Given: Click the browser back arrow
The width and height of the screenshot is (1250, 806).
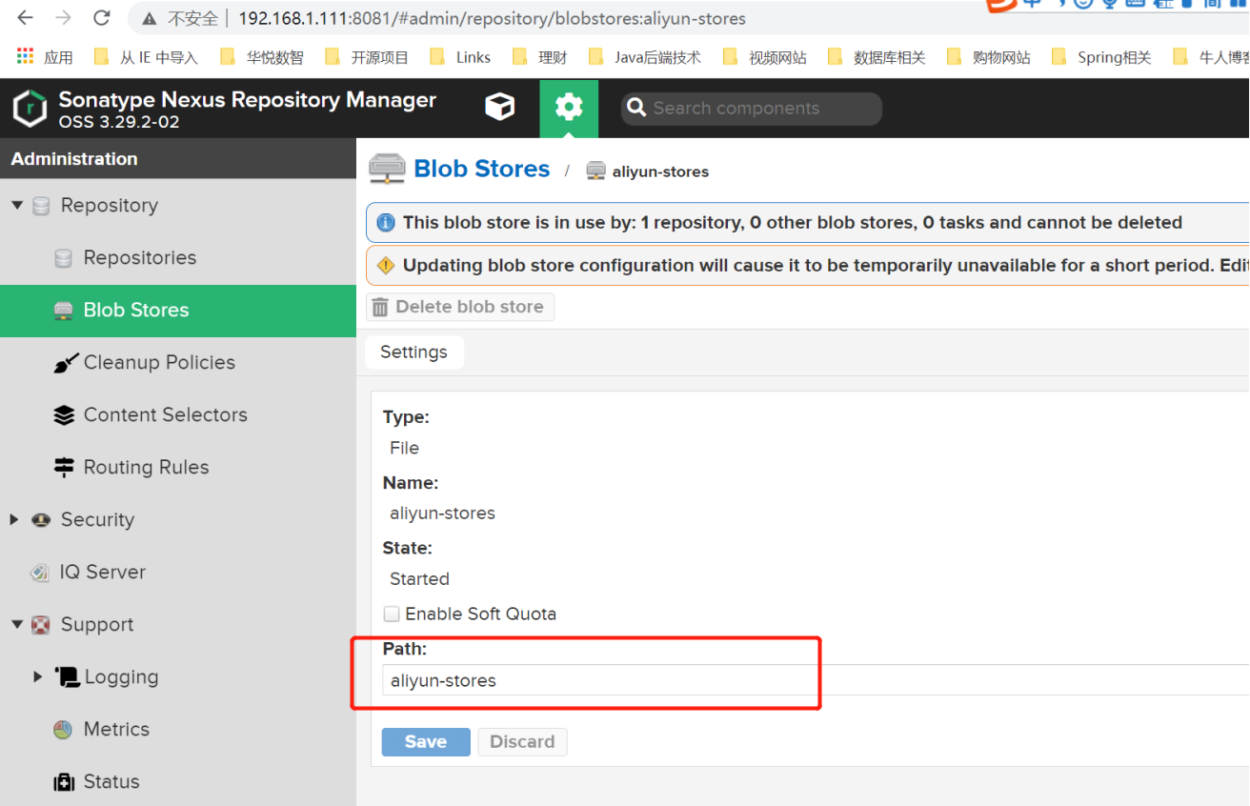Looking at the screenshot, I should point(25,18).
